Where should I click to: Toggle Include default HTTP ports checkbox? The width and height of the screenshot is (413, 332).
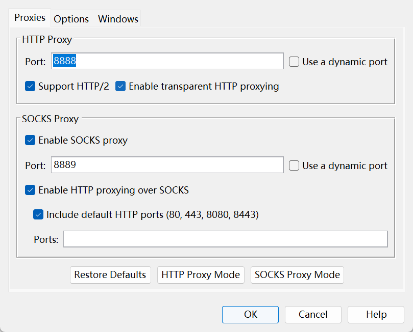click(38, 214)
